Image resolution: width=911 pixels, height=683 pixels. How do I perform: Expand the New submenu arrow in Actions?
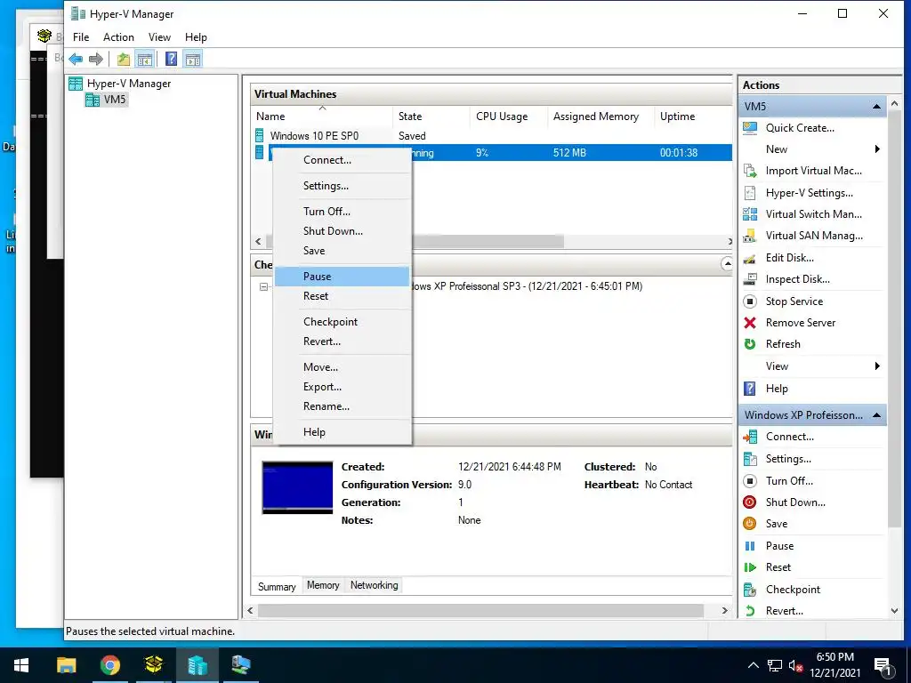pos(877,149)
